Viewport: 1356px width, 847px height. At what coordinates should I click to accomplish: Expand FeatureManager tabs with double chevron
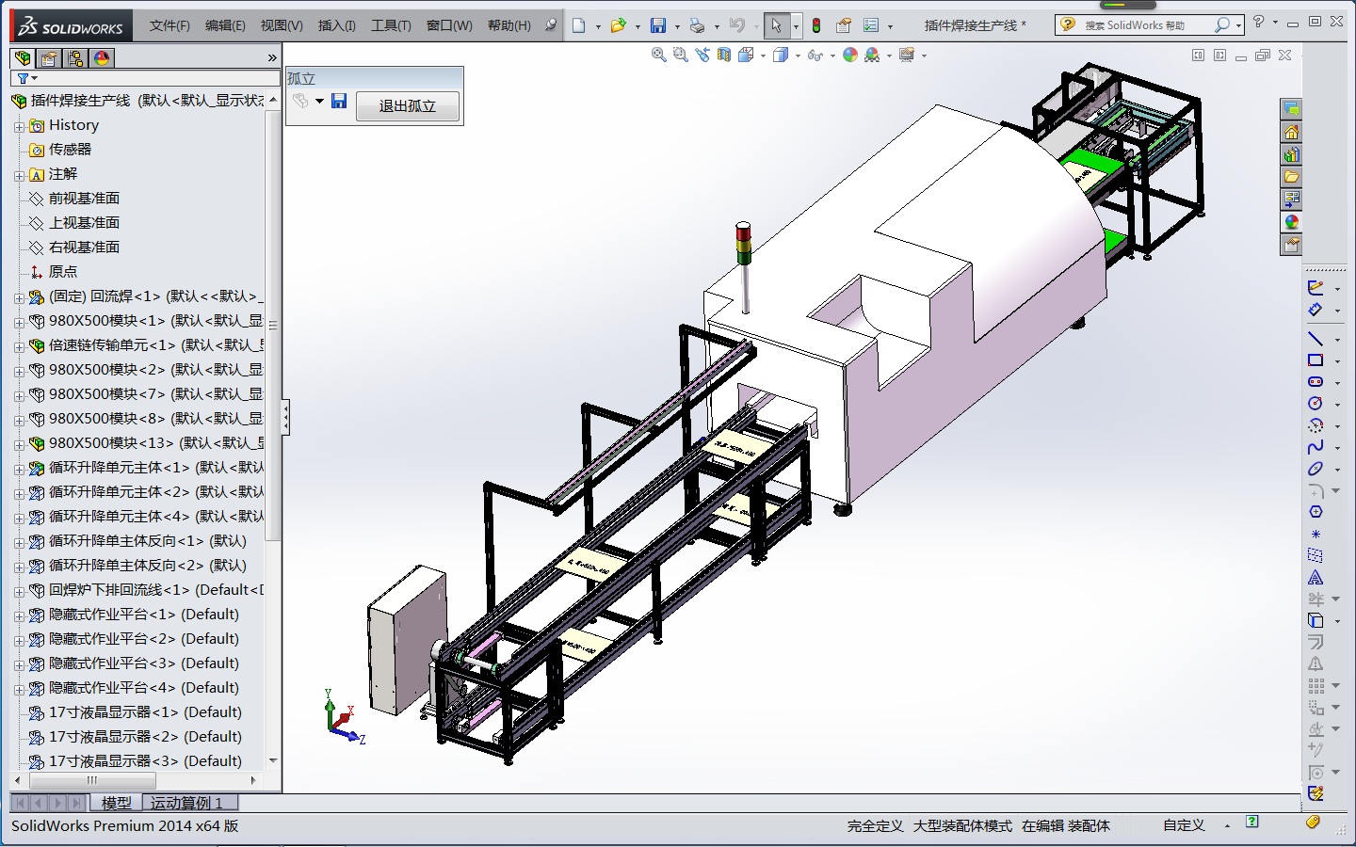point(272,58)
